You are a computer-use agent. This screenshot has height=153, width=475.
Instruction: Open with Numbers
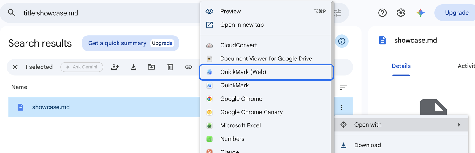coord(266,139)
